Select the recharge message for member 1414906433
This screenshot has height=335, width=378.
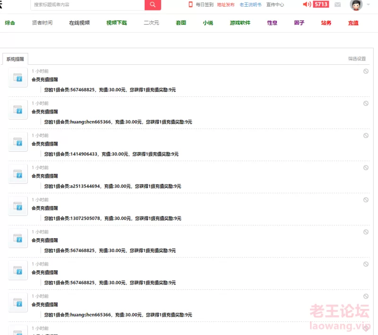[112, 154]
